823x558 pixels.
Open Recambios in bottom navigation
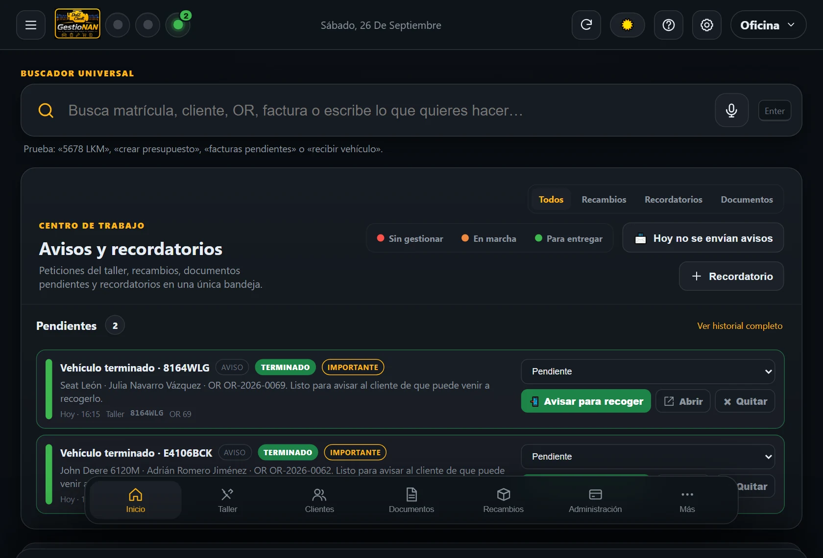503,500
